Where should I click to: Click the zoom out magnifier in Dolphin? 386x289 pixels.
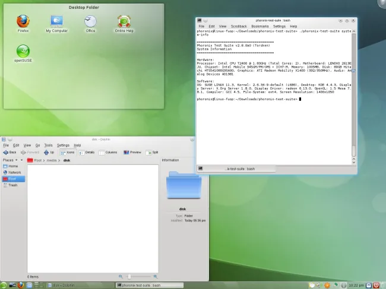click(x=121, y=277)
